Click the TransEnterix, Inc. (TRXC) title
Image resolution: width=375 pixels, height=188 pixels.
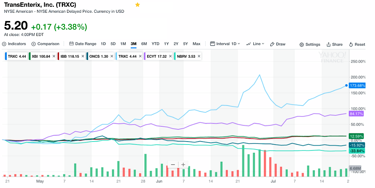40,5
